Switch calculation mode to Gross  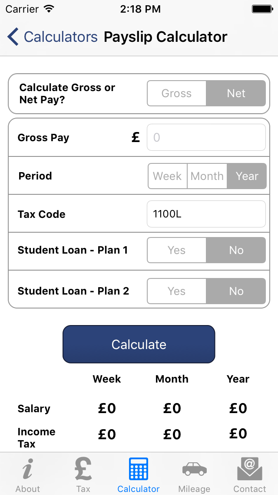pos(177,93)
